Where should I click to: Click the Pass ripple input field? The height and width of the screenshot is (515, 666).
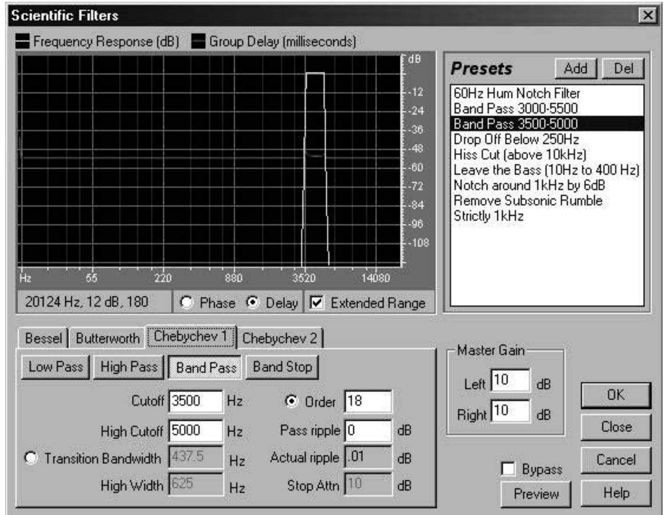point(368,431)
